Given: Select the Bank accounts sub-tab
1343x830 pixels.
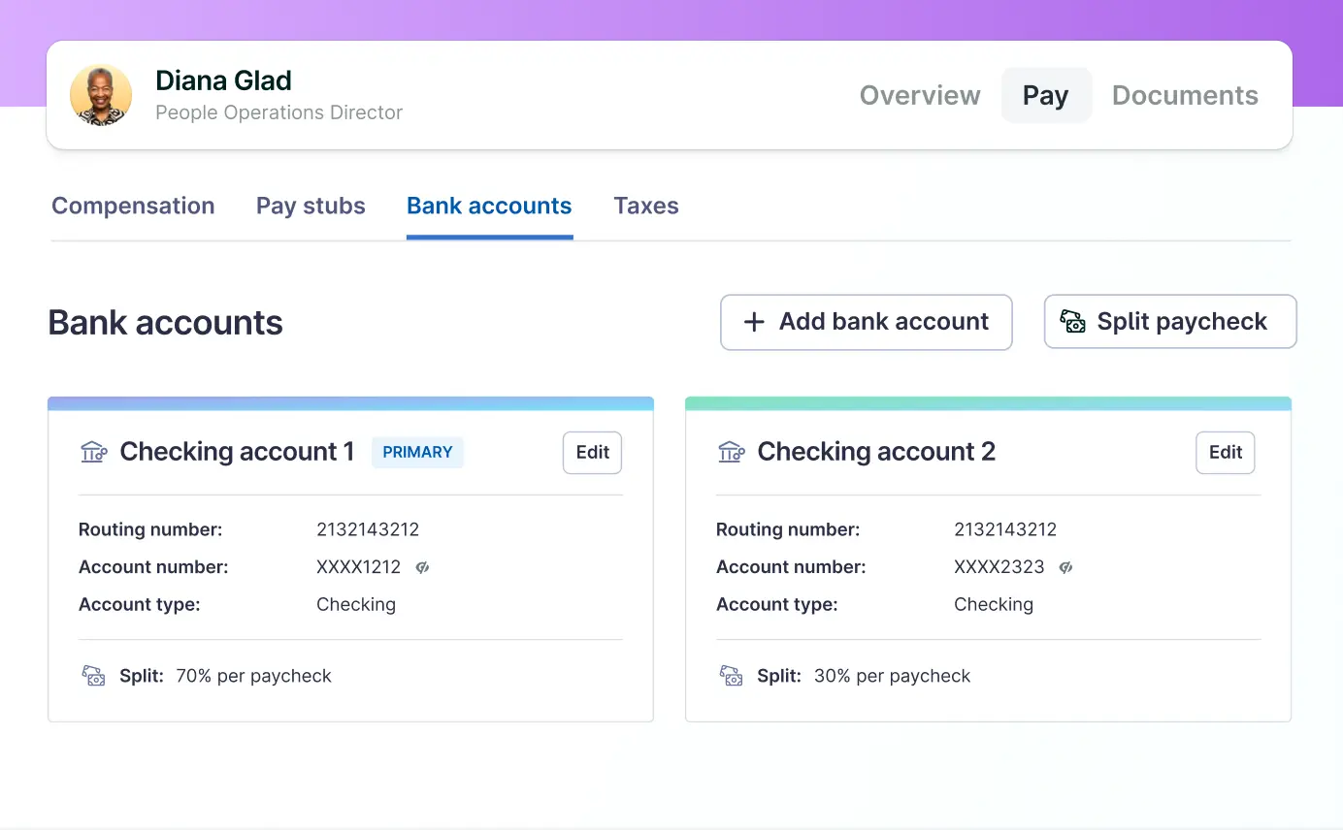Looking at the screenshot, I should (489, 206).
